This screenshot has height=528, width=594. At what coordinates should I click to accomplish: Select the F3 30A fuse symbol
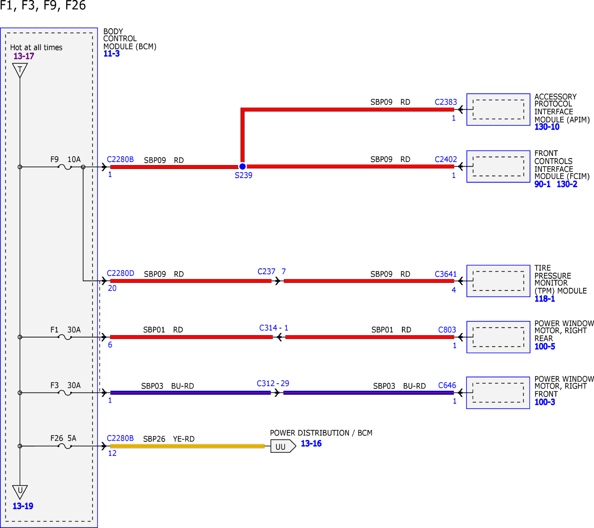[x=65, y=393]
